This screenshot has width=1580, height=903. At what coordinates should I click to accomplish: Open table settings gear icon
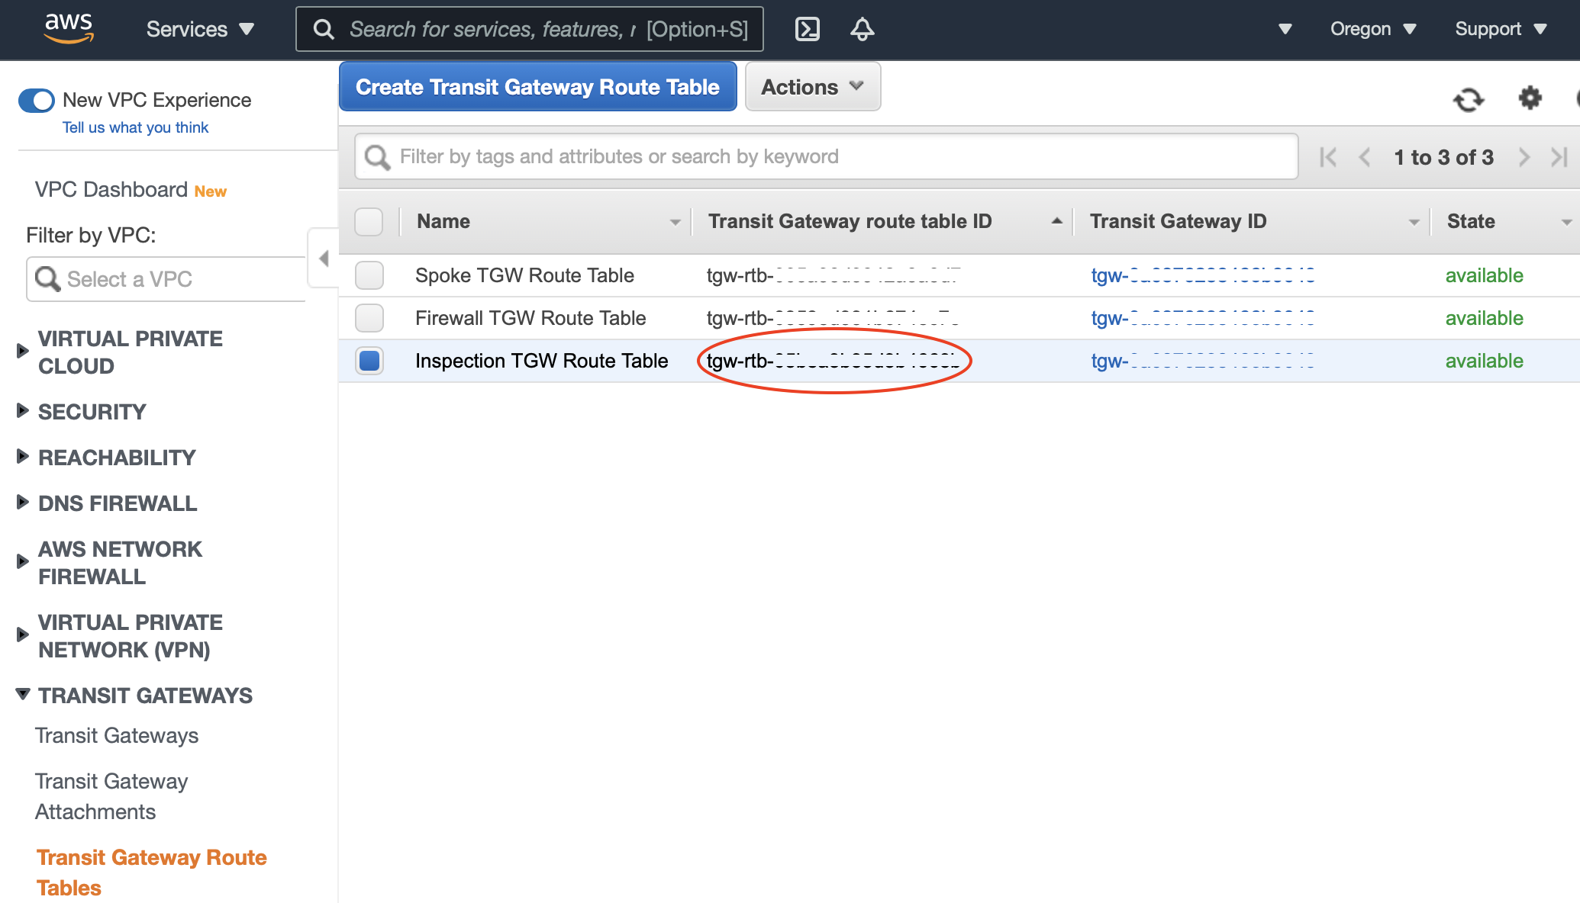tap(1530, 98)
